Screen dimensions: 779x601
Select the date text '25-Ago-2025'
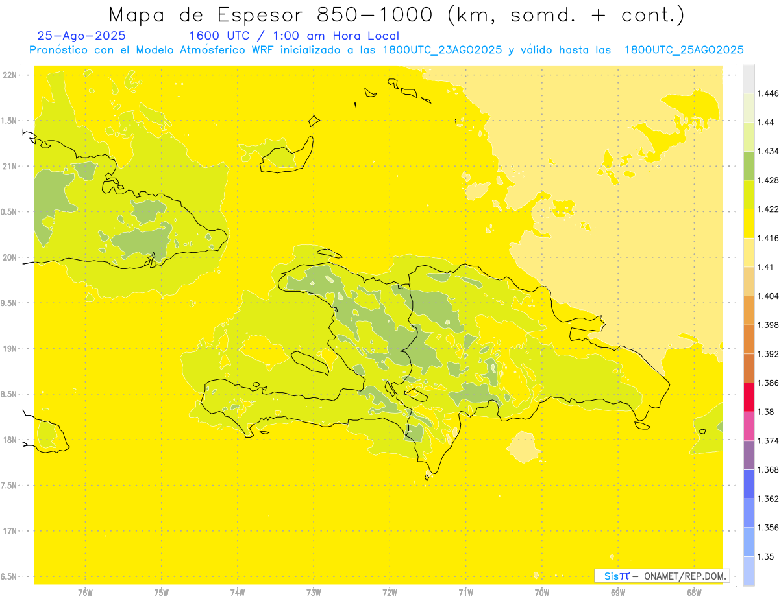point(82,36)
